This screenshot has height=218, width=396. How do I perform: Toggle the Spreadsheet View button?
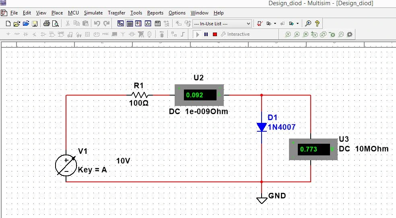tap(129, 24)
